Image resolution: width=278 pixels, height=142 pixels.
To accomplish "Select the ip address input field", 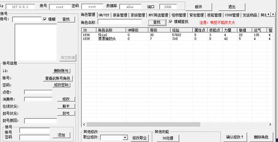I will 20,7.
